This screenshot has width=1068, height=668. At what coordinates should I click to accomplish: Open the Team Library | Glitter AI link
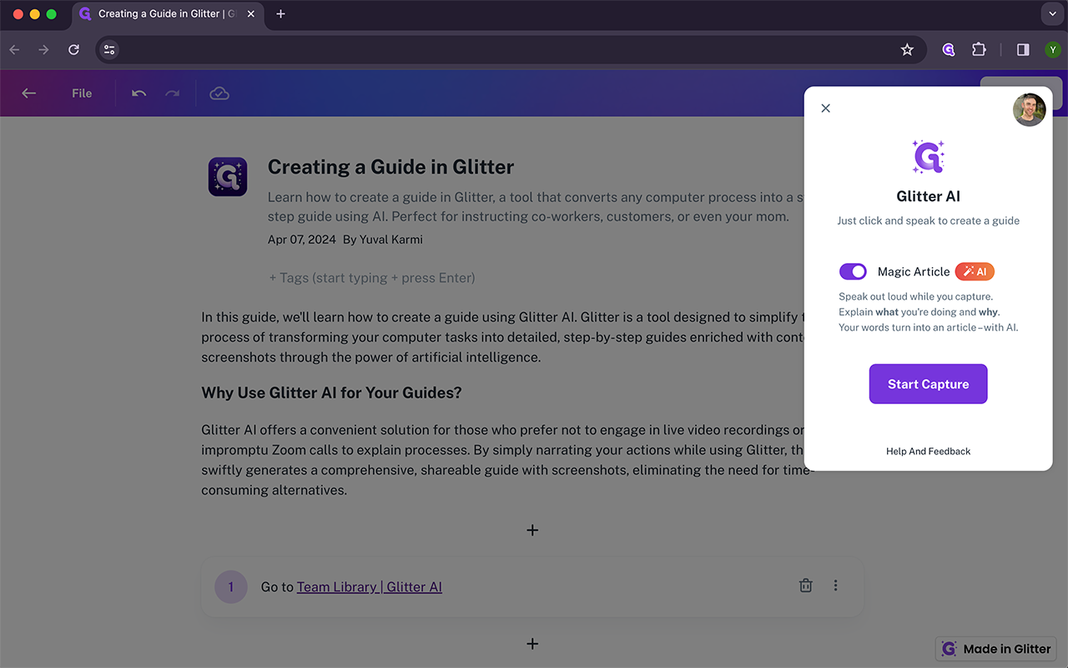[x=370, y=587]
